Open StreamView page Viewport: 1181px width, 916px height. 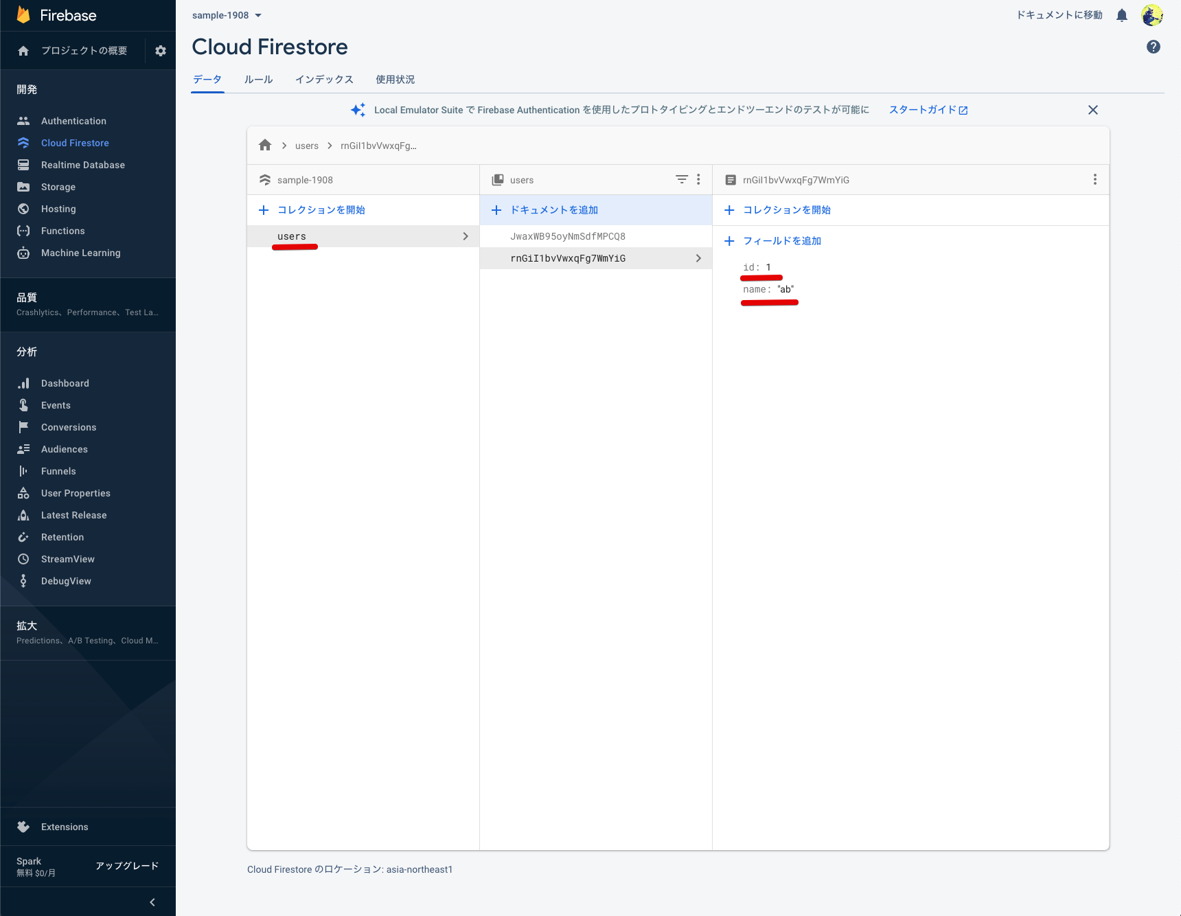[68, 559]
